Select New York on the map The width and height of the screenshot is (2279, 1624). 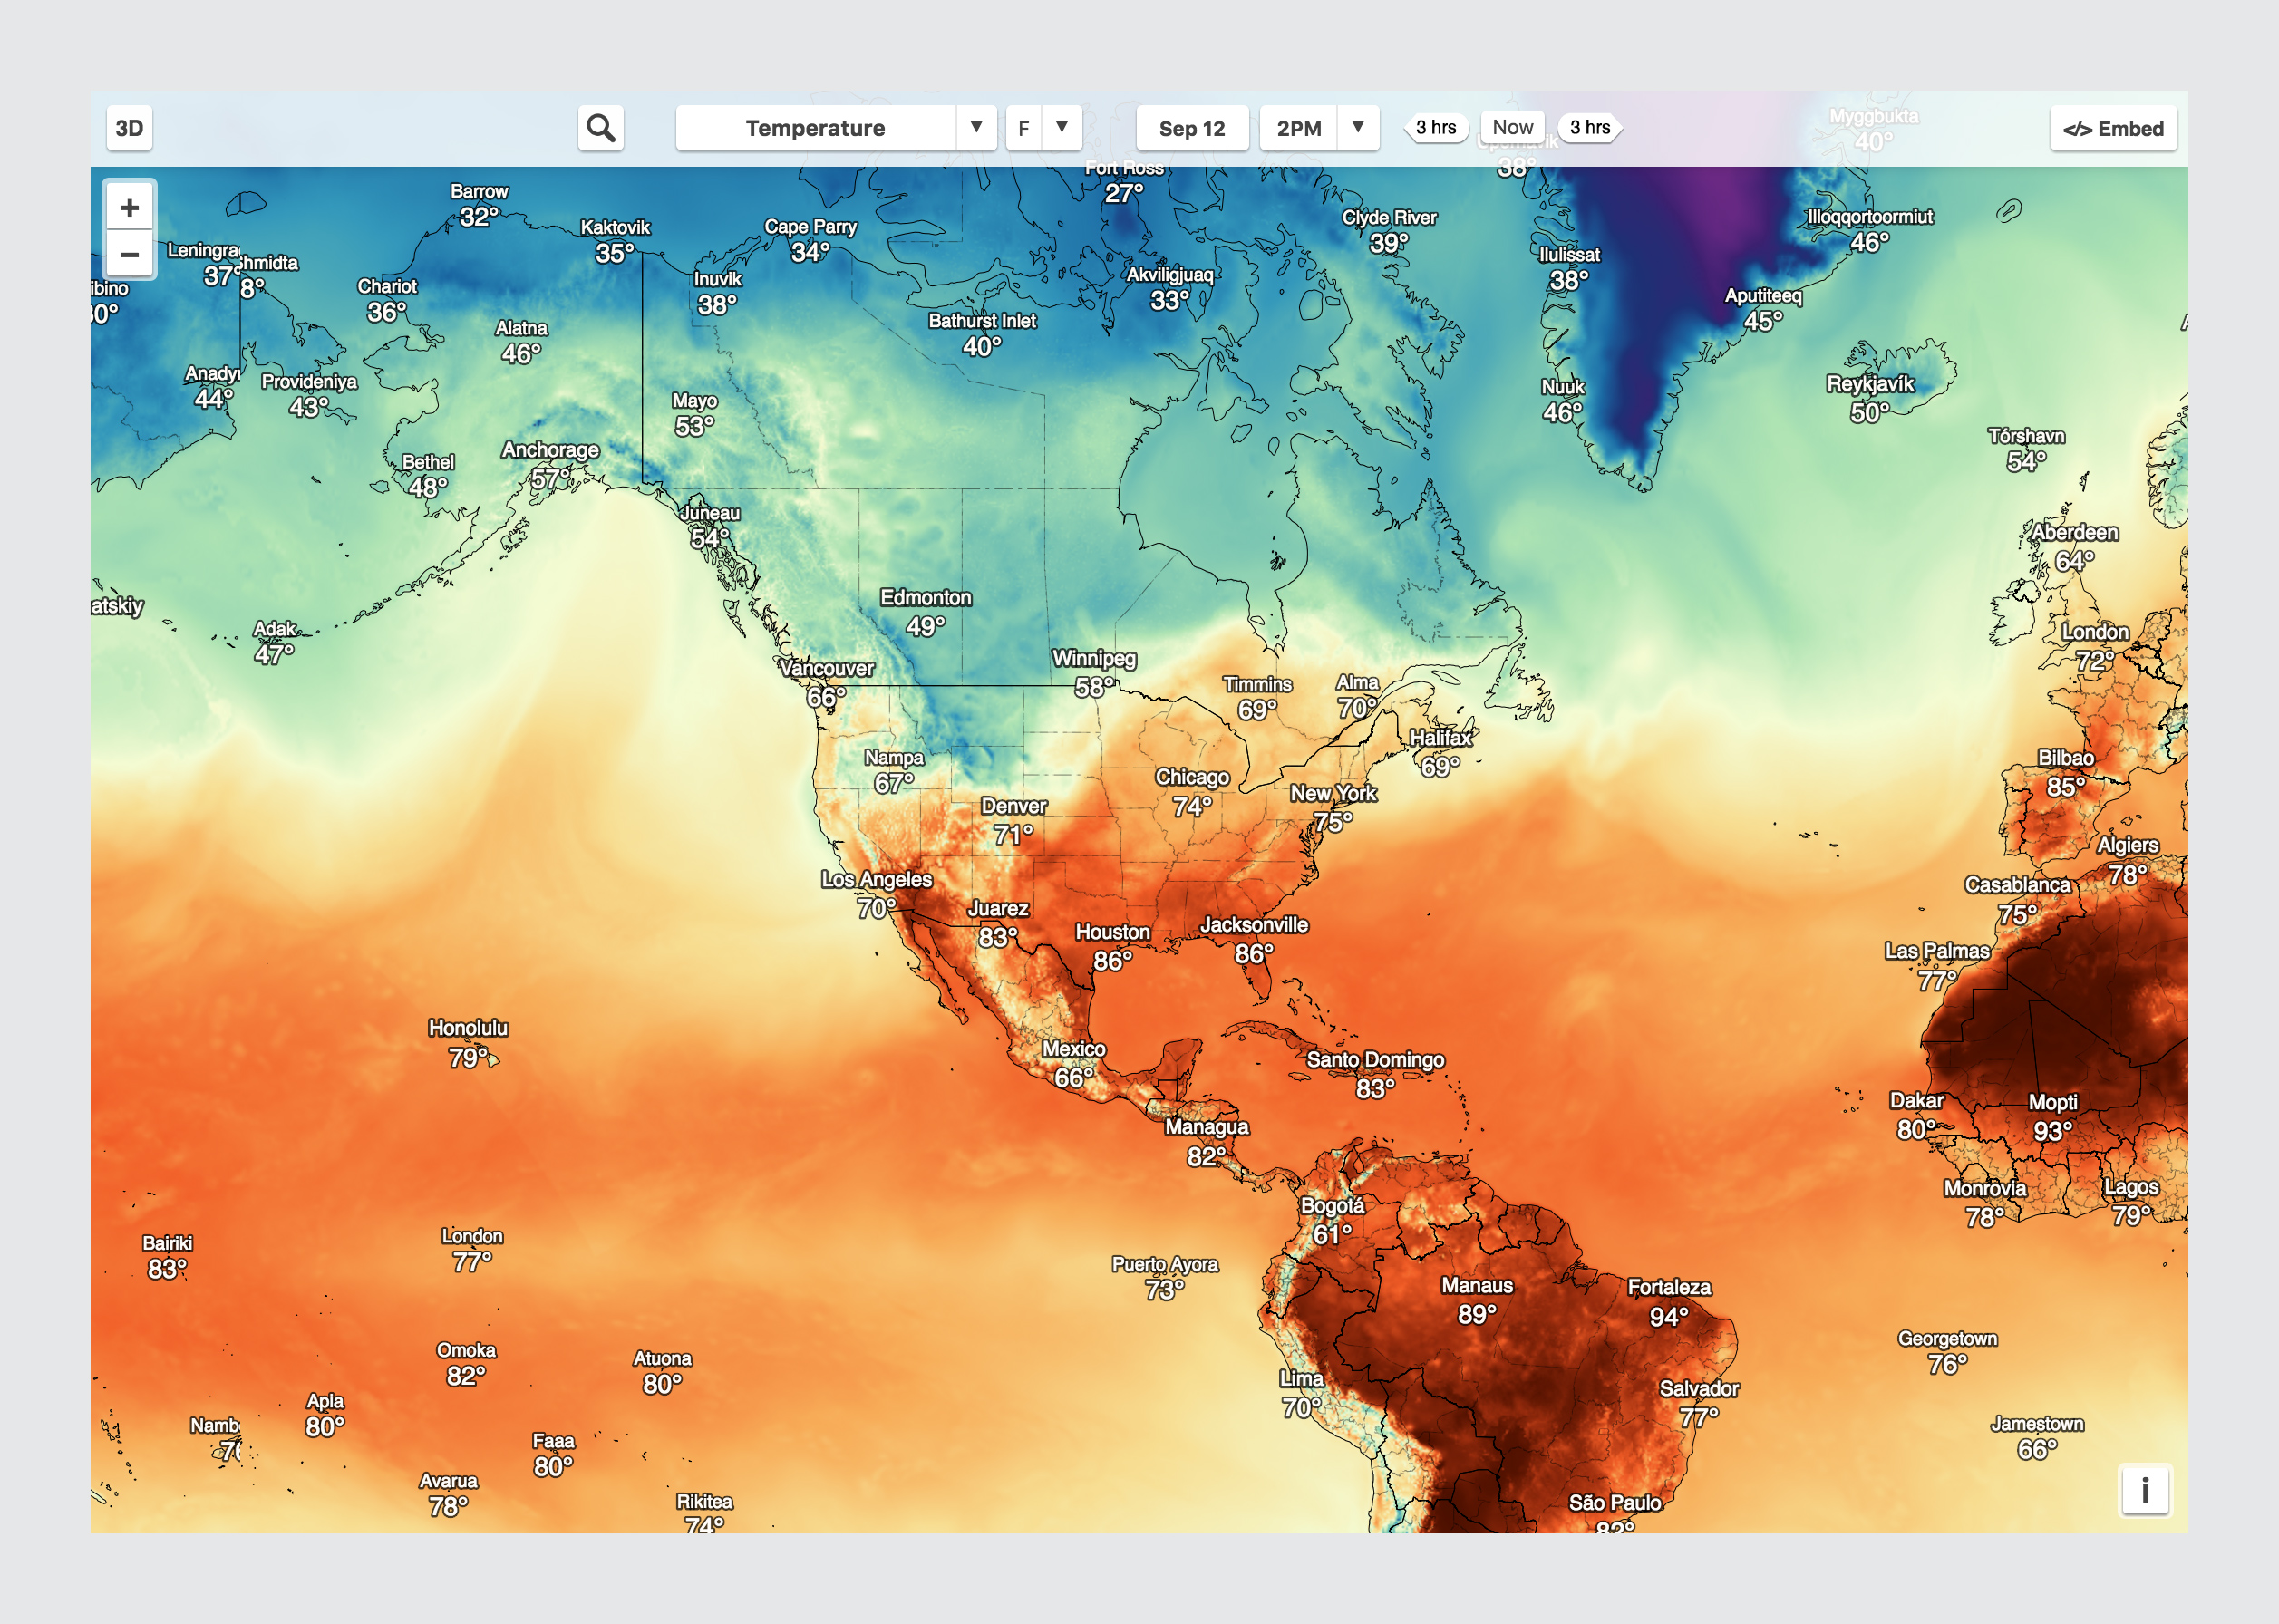(1334, 793)
